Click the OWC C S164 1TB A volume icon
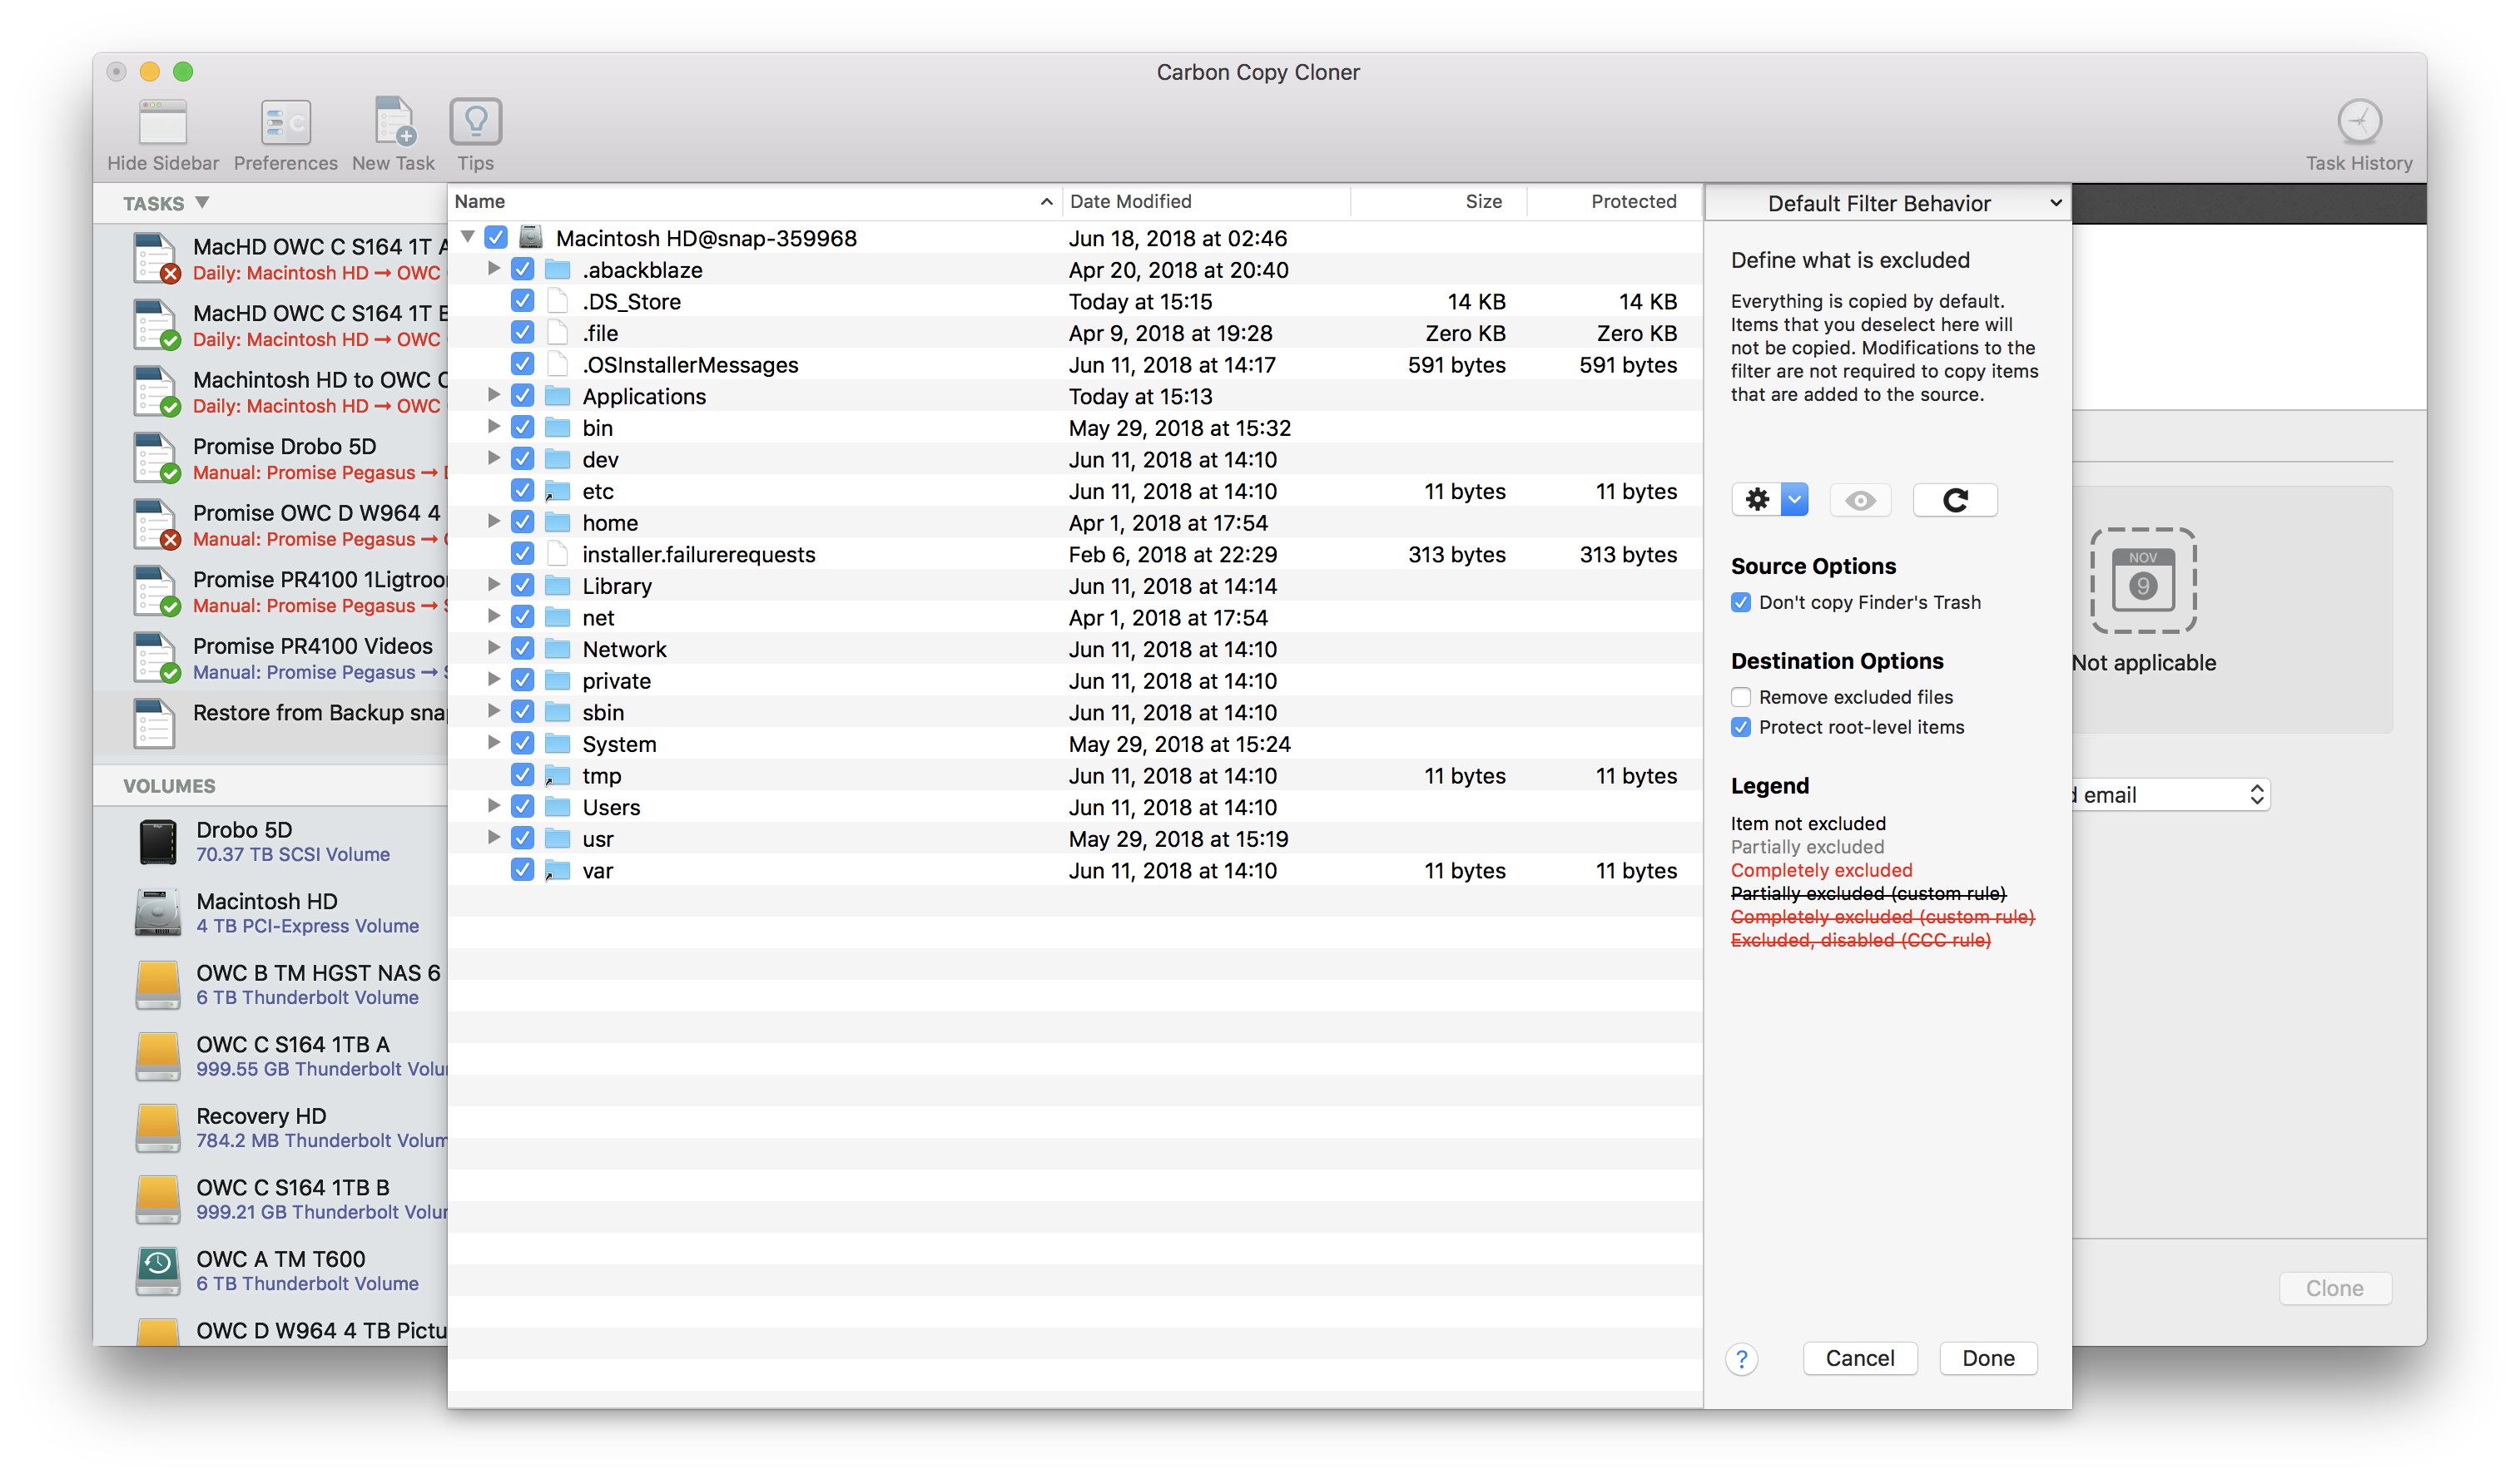The image size is (2520, 1479). pos(158,1056)
